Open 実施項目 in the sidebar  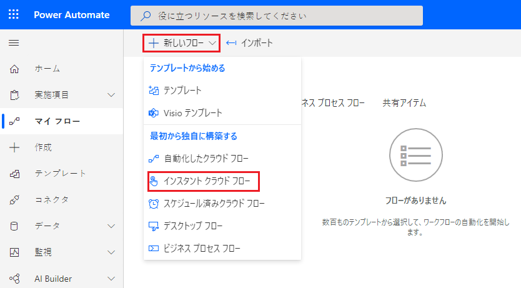tap(62, 95)
